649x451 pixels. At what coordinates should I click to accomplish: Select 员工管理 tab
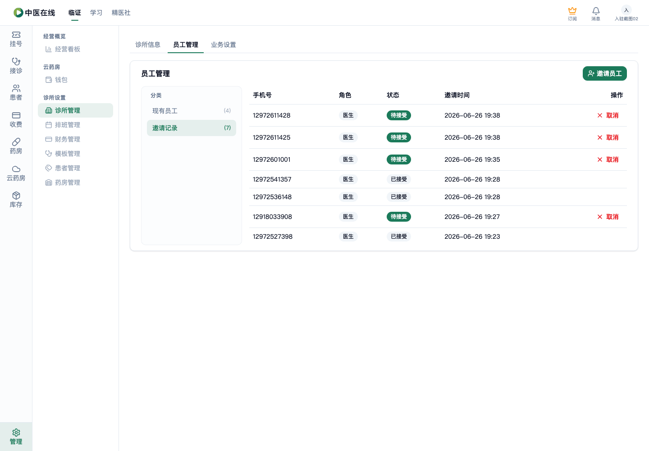click(x=186, y=45)
